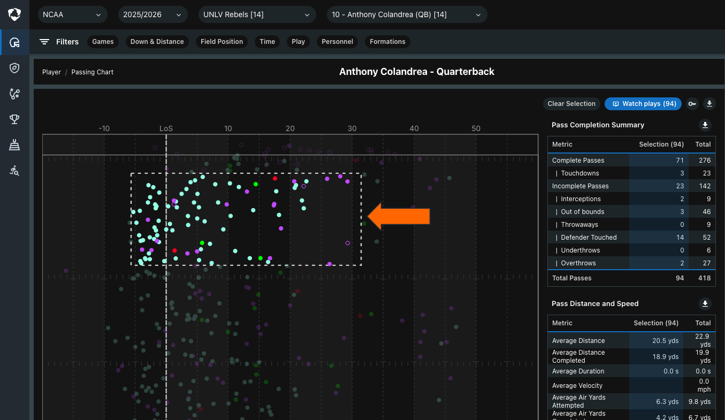This screenshot has height=420, width=725.
Task: Click the Clear Selection button
Action: [x=571, y=104]
